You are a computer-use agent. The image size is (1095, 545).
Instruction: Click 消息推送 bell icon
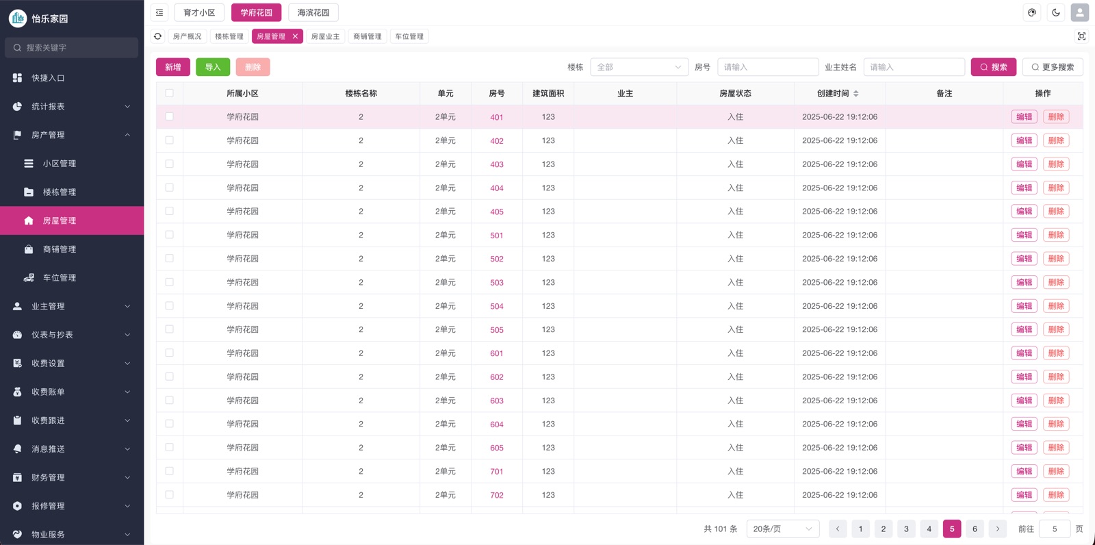coord(17,449)
